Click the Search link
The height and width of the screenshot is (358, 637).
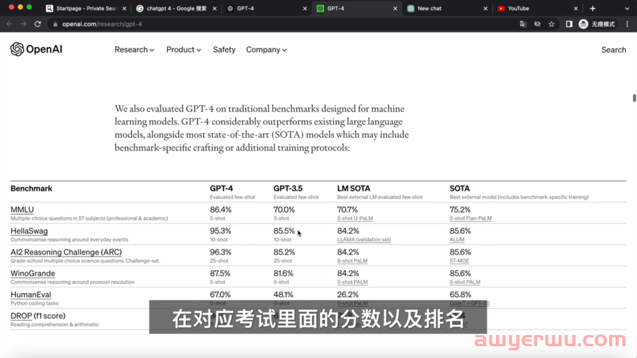click(613, 49)
